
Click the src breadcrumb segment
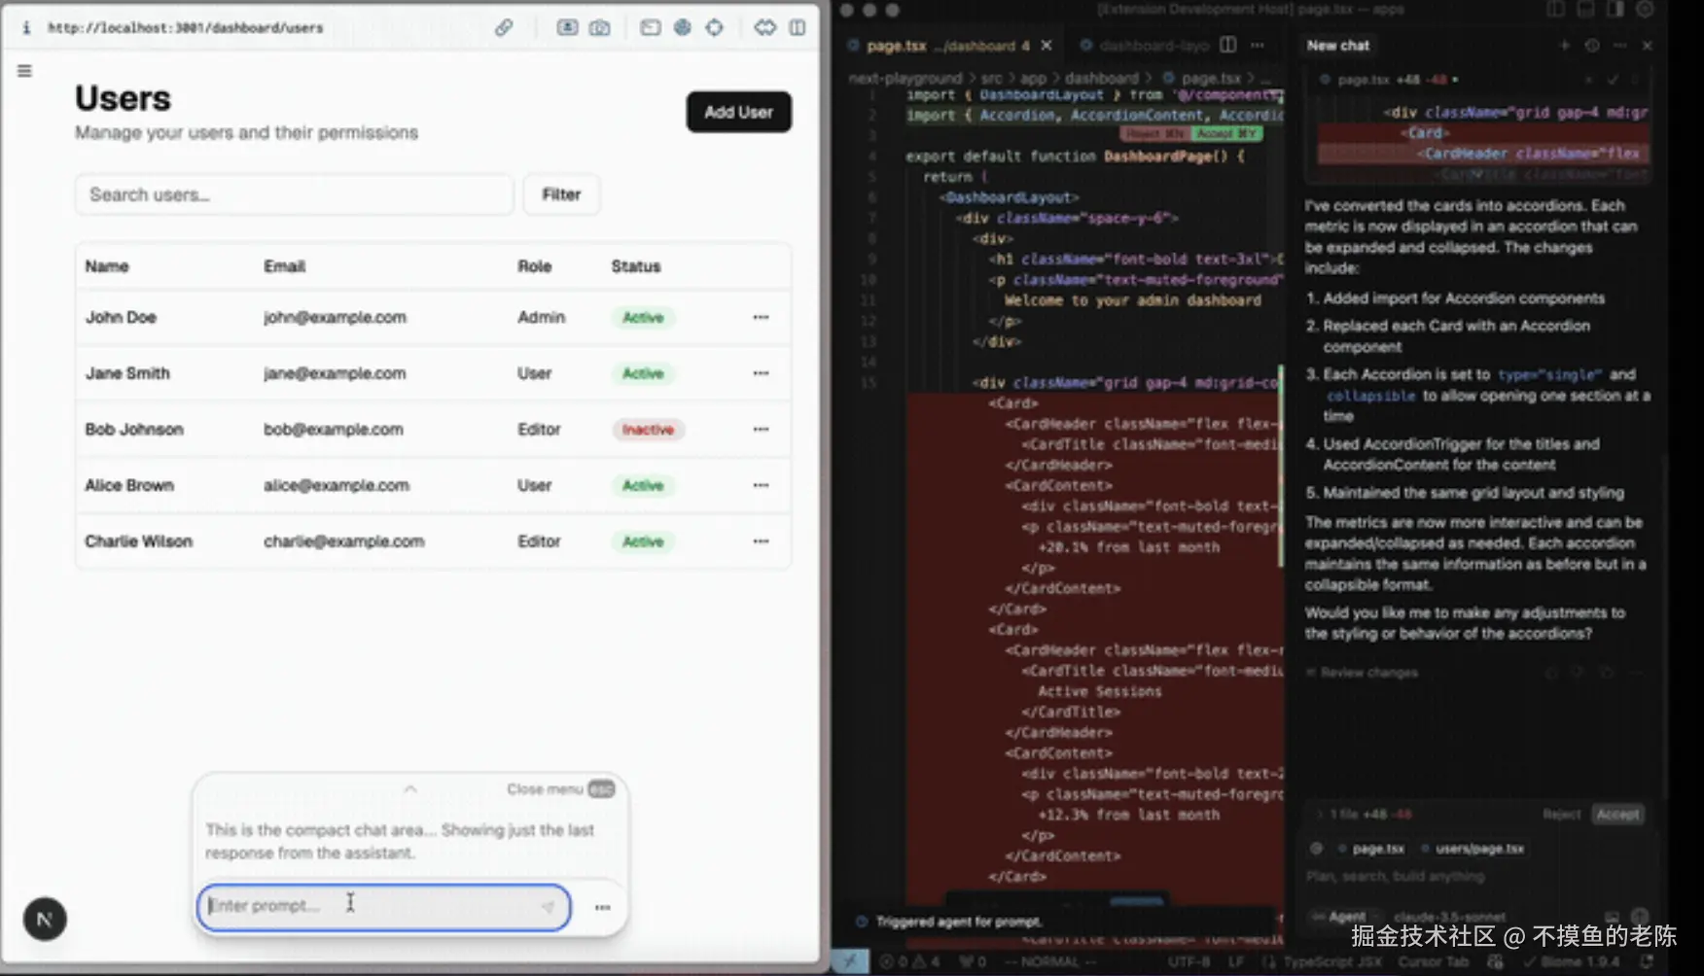click(x=991, y=78)
